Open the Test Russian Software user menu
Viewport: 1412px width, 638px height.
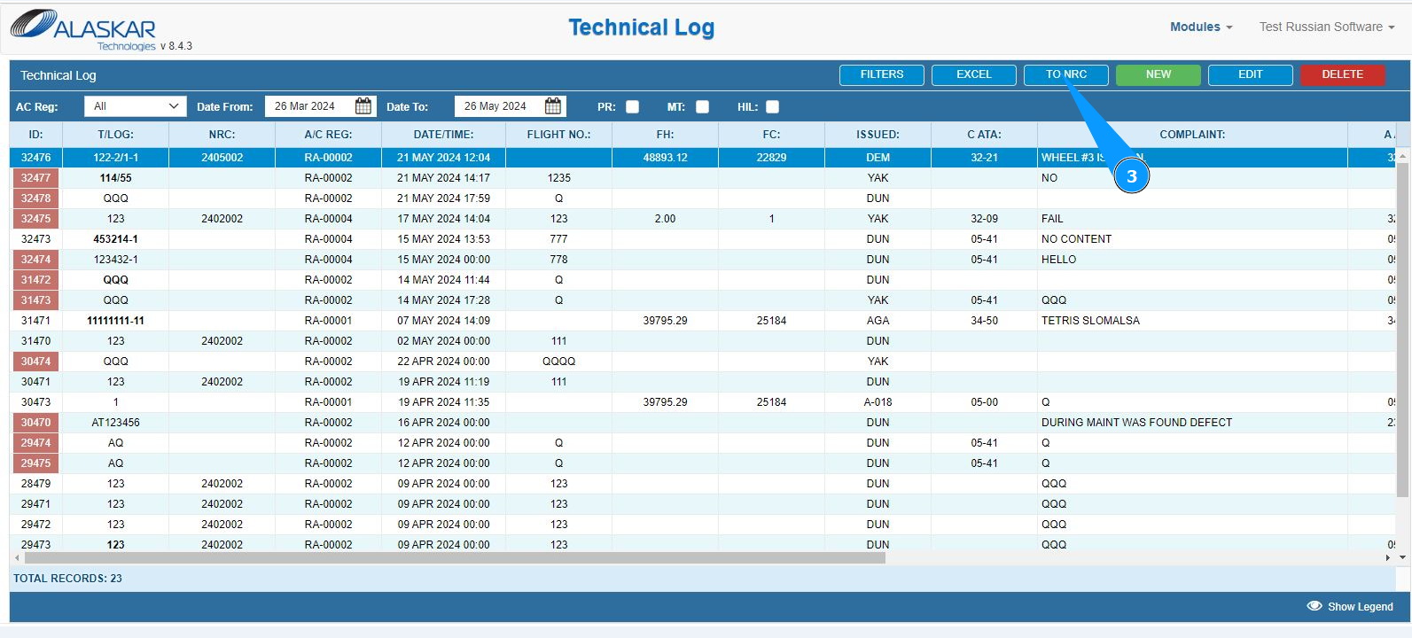pos(1327,27)
